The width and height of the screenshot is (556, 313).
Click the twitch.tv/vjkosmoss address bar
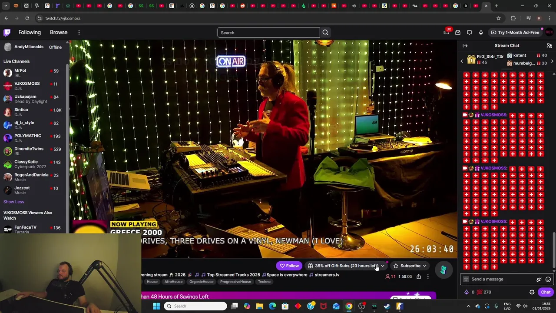tap(265, 18)
